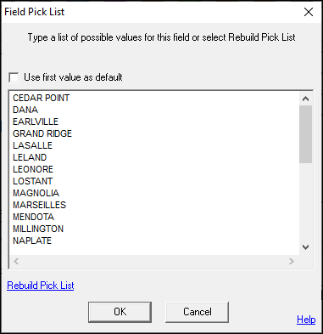Choose EARLVILLE in the pick list
This screenshot has width=323, height=334.
tap(36, 122)
